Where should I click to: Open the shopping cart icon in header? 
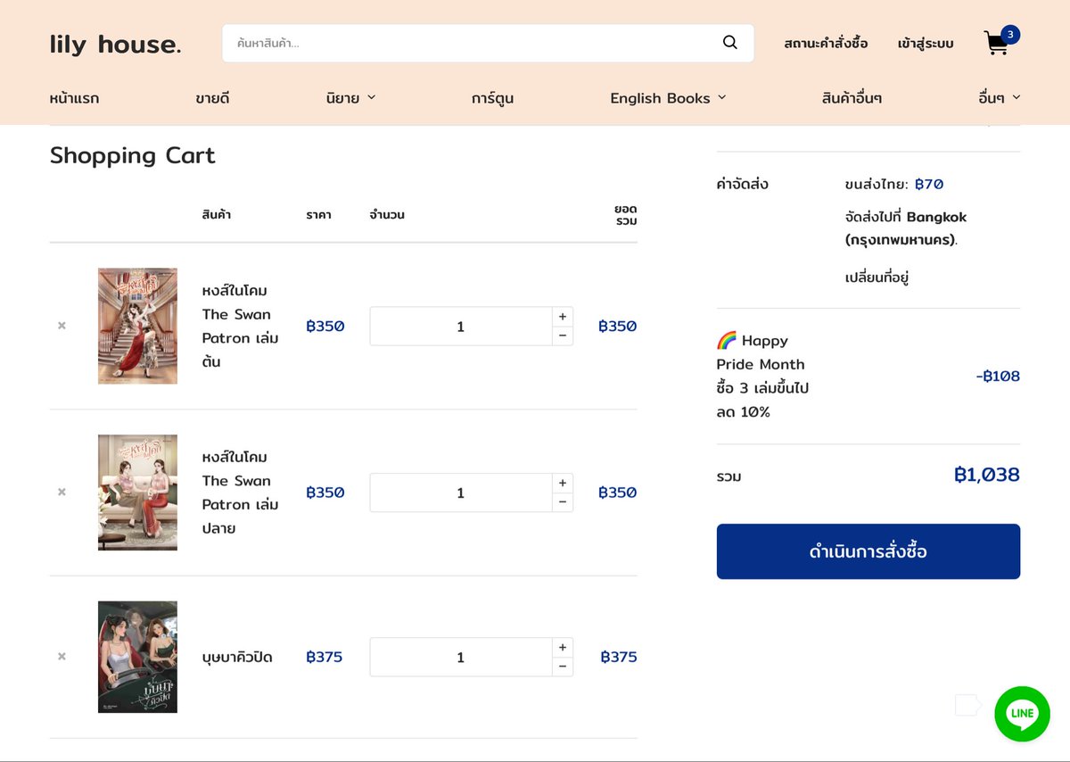coord(1000,42)
